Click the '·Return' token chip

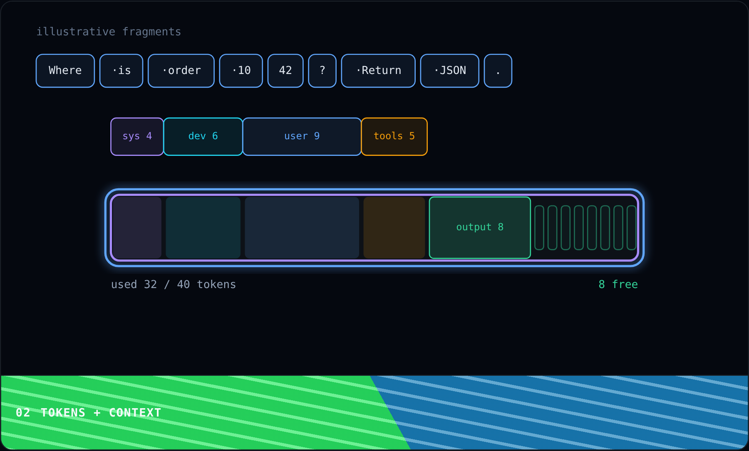[x=378, y=71]
